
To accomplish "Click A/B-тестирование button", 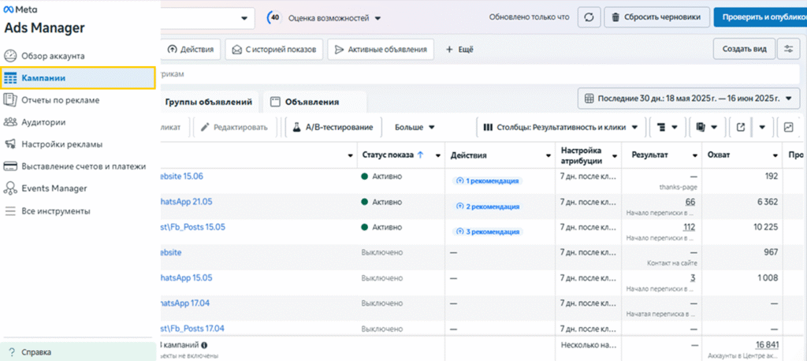I will tap(333, 127).
